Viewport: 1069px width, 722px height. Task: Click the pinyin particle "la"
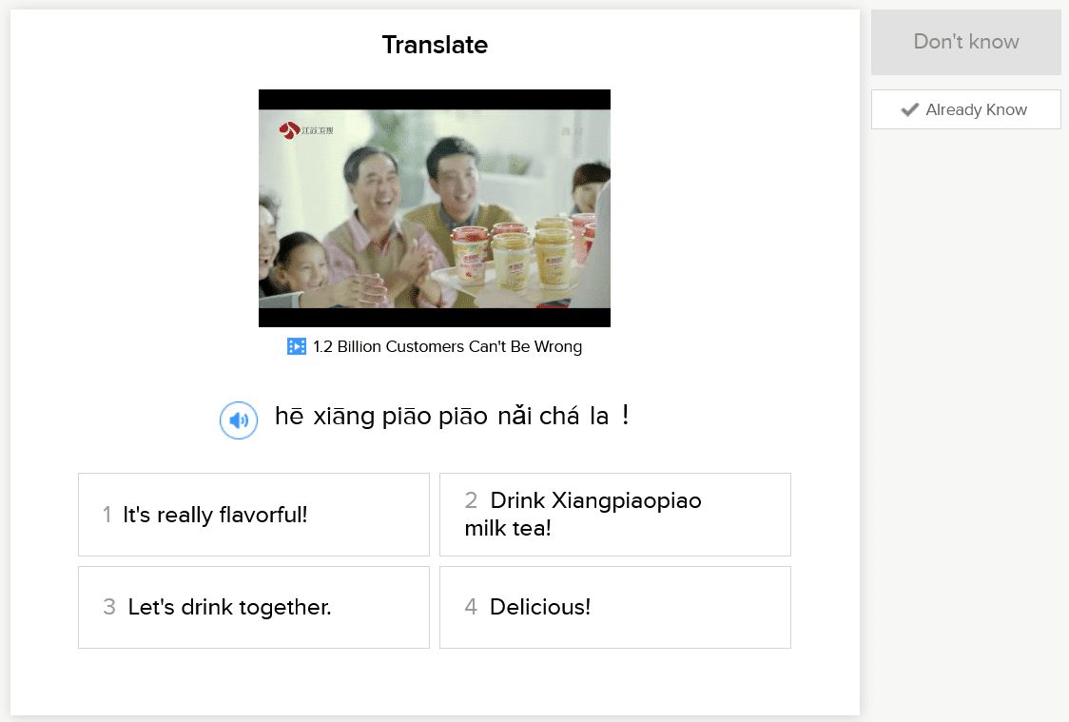tap(599, 417)
